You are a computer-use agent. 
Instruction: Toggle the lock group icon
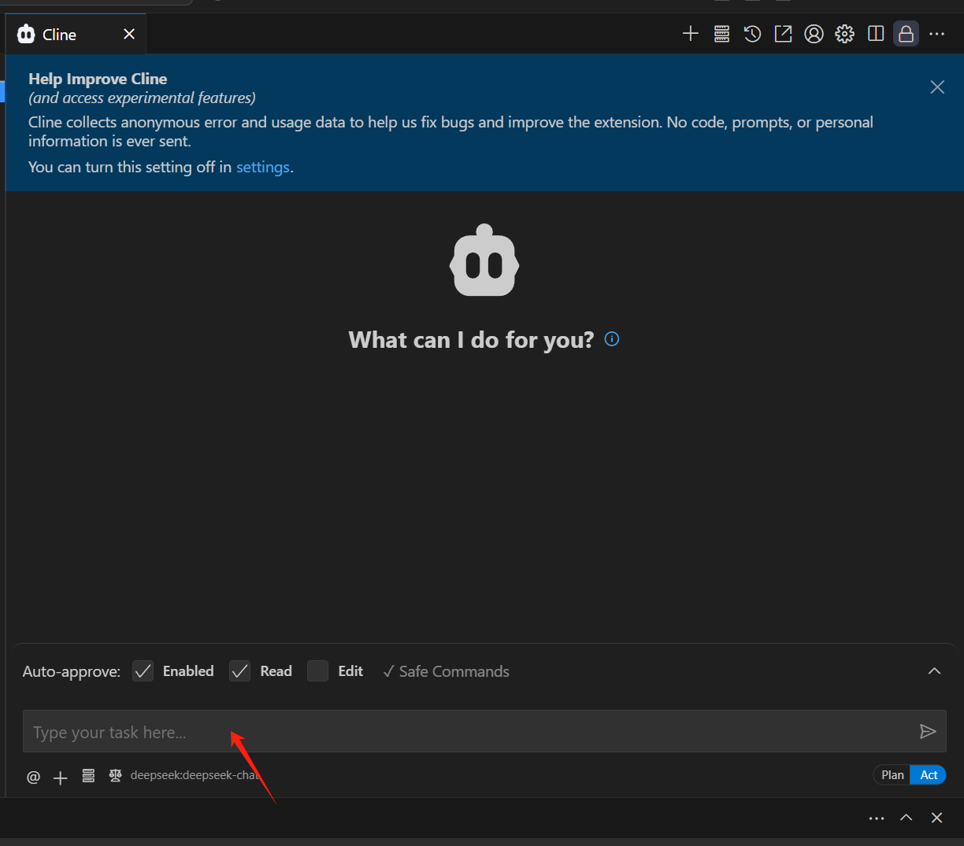(x=906, y=34)
